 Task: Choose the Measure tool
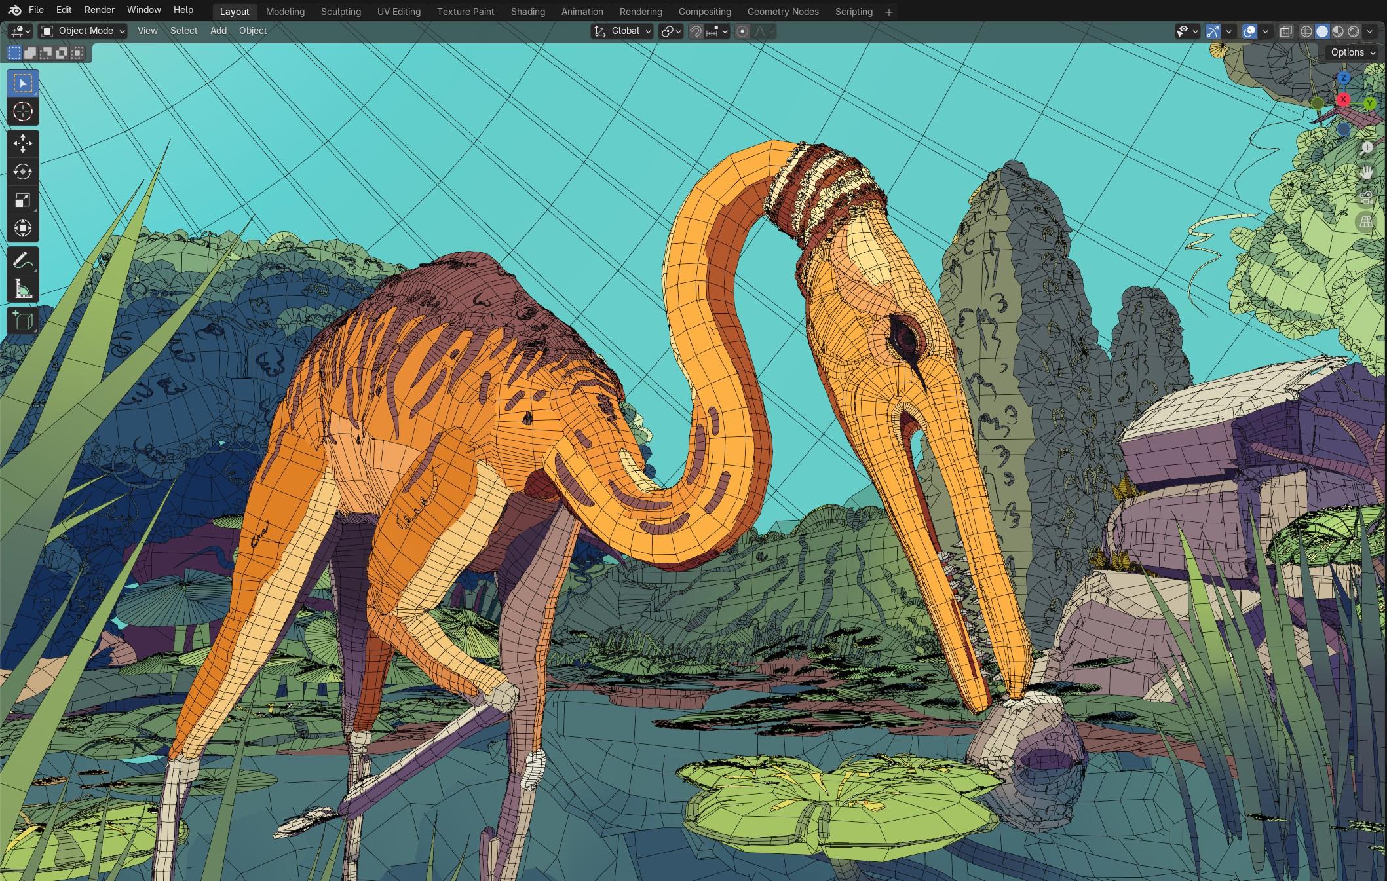pyautogui.click(x=23, y=289)
